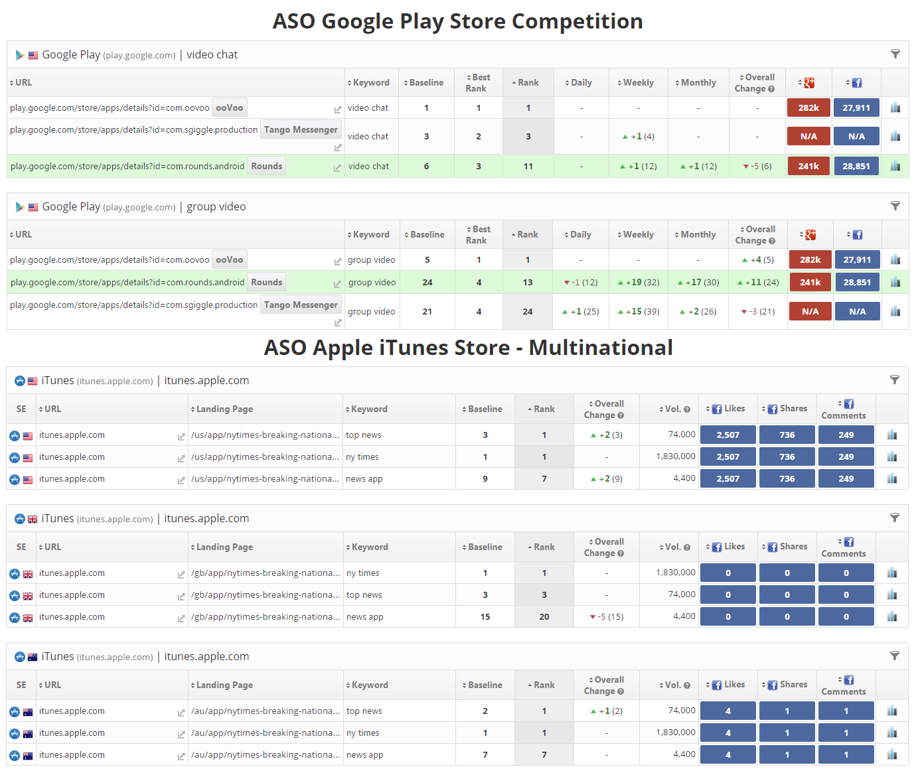Click the external link icon in the Australia ny times row

(181, 734)
